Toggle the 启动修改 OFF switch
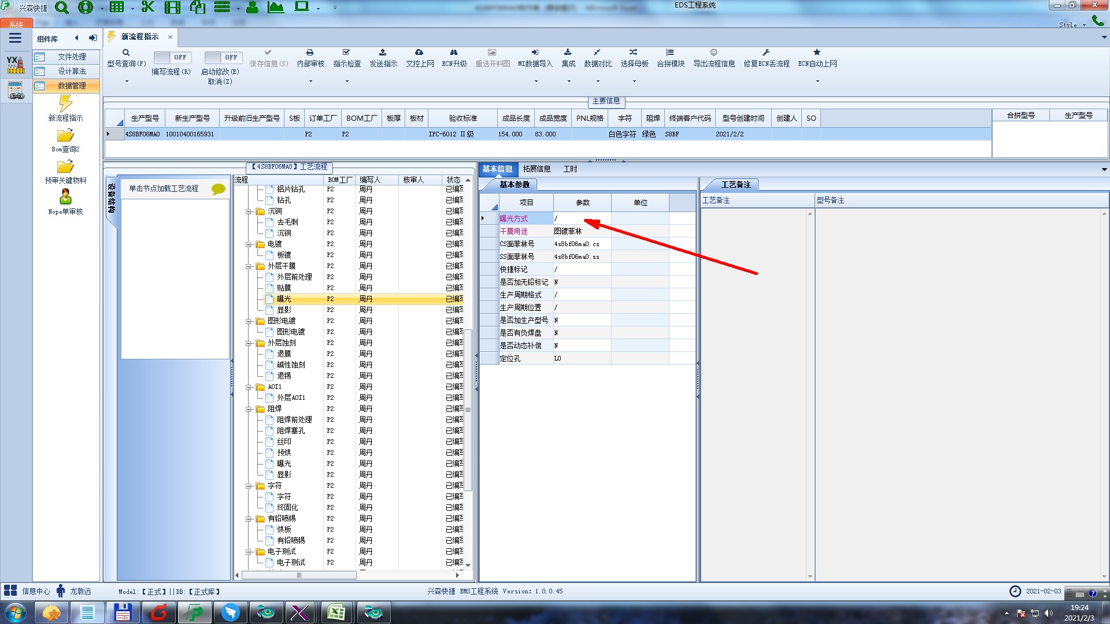 223,57
